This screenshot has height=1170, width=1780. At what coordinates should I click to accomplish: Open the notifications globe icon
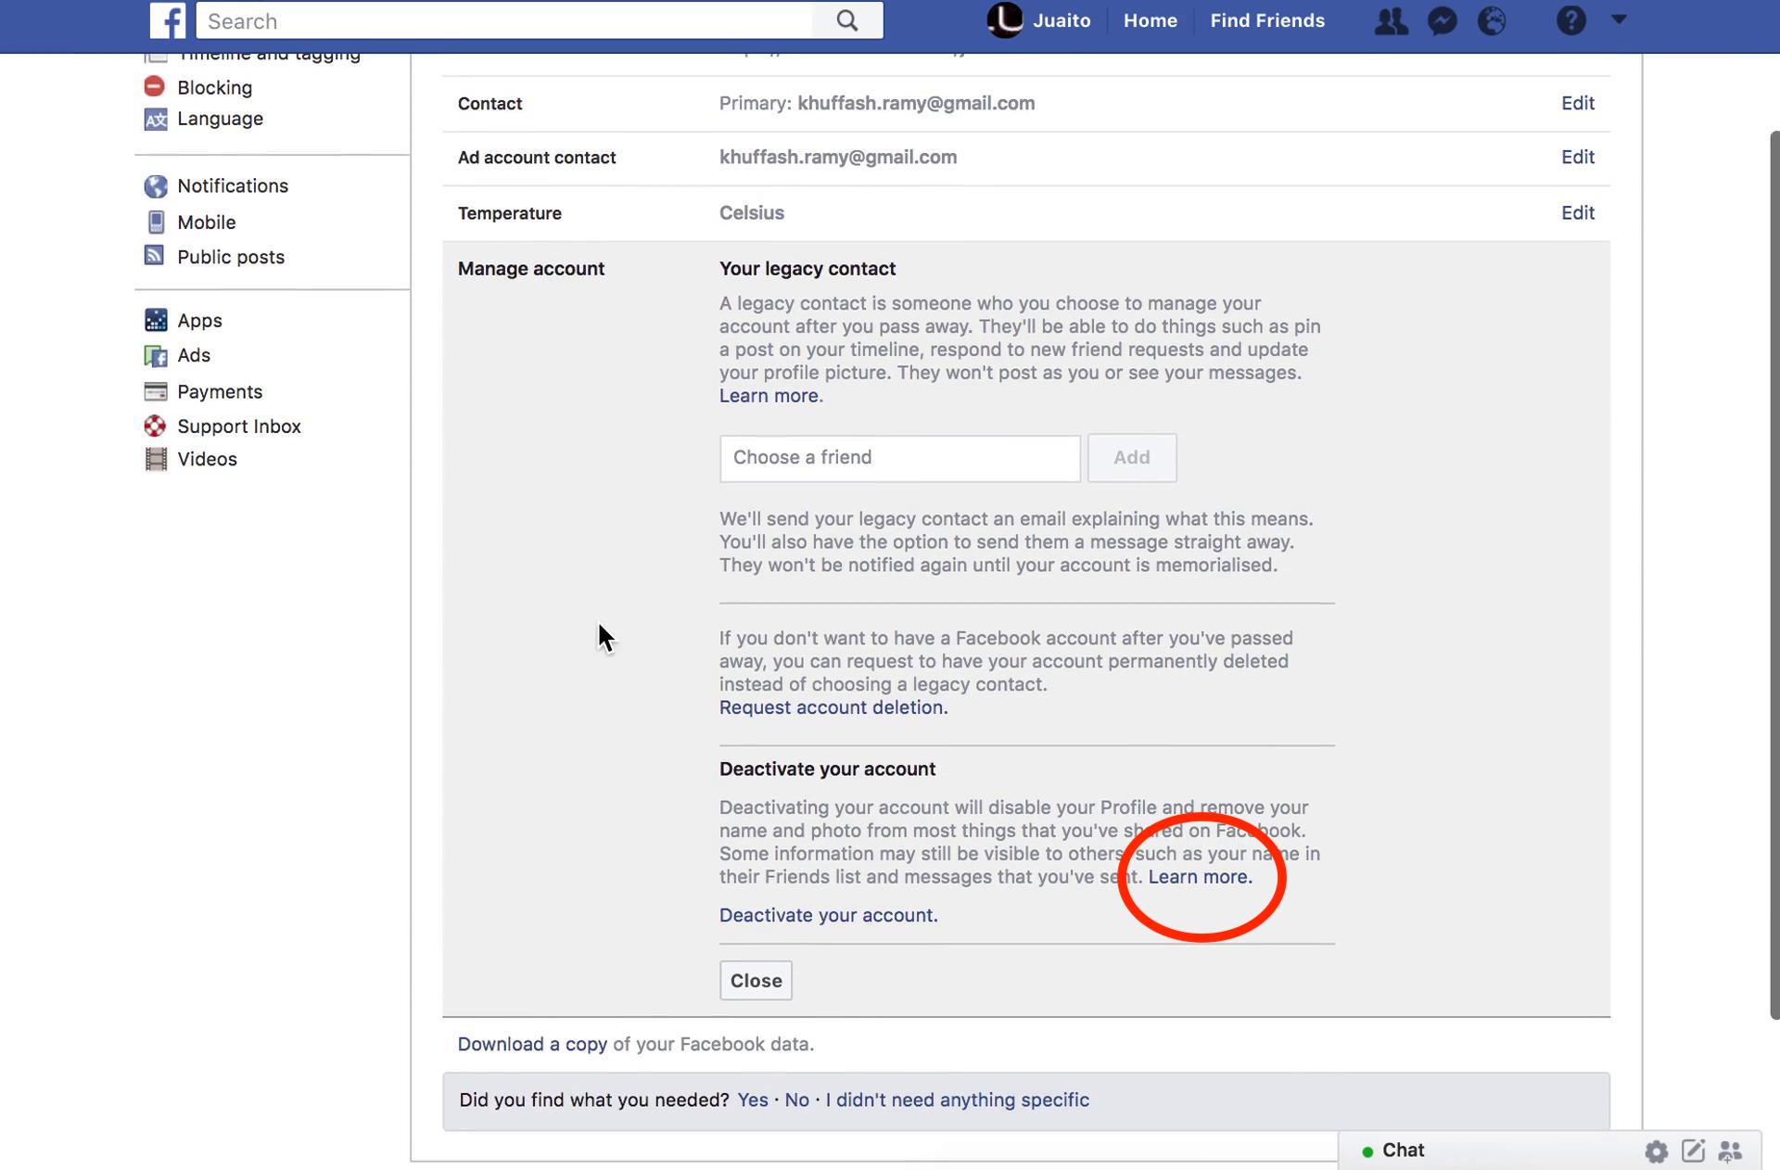point(1492,20)
